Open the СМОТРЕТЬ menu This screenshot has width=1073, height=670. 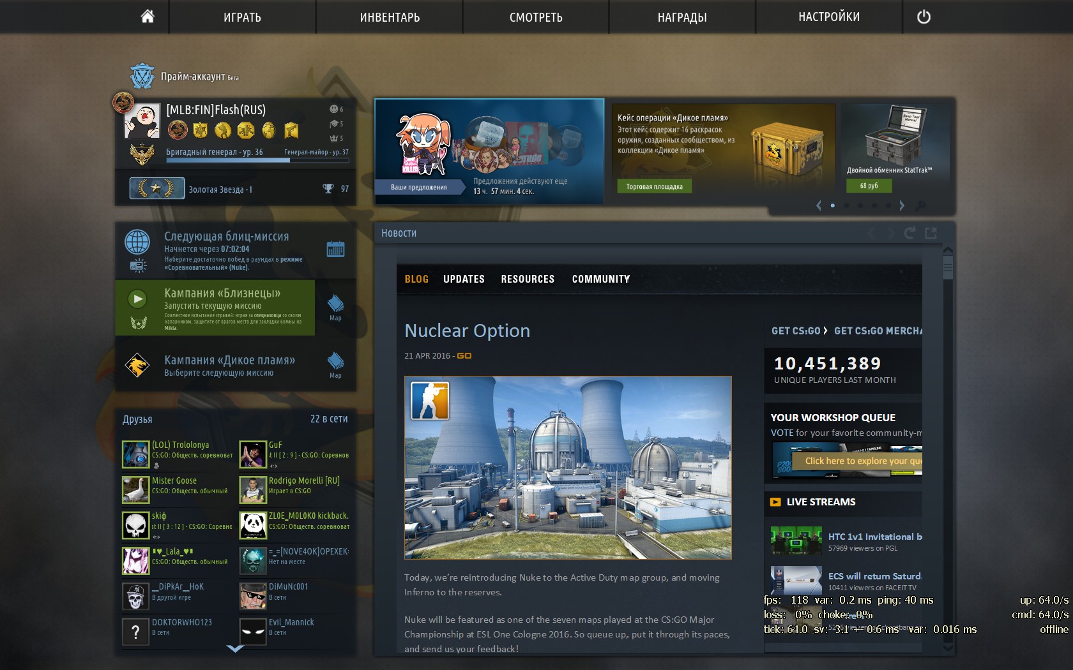coord(536,17)
